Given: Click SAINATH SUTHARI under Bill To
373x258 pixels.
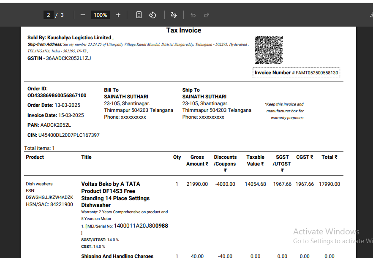Looking at the screenshot, I should (x=126, y=97).
